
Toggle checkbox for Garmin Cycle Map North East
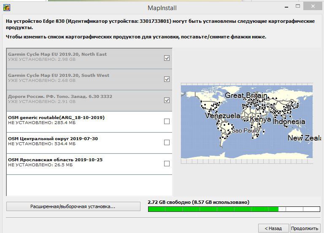[x=167, y=58]
